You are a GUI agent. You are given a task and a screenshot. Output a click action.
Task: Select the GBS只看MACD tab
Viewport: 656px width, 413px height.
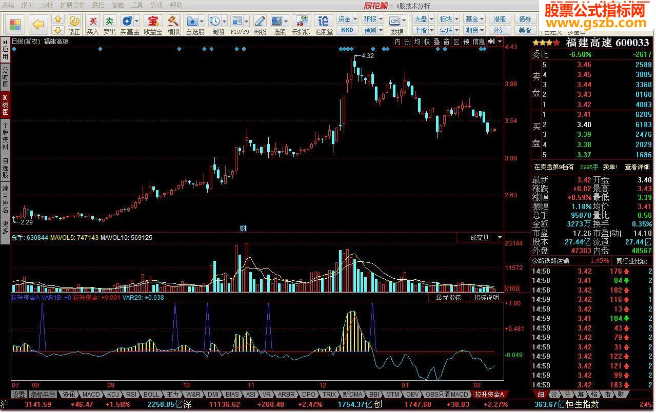coord(447,395)
